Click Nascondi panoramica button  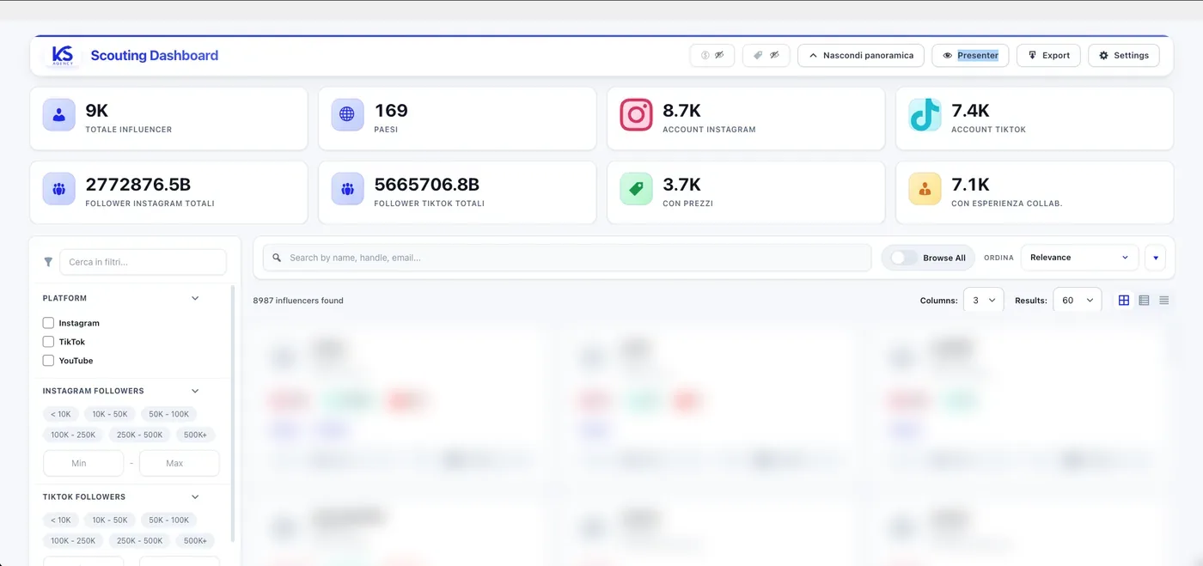pyautogui.click(x=861, y=55)
